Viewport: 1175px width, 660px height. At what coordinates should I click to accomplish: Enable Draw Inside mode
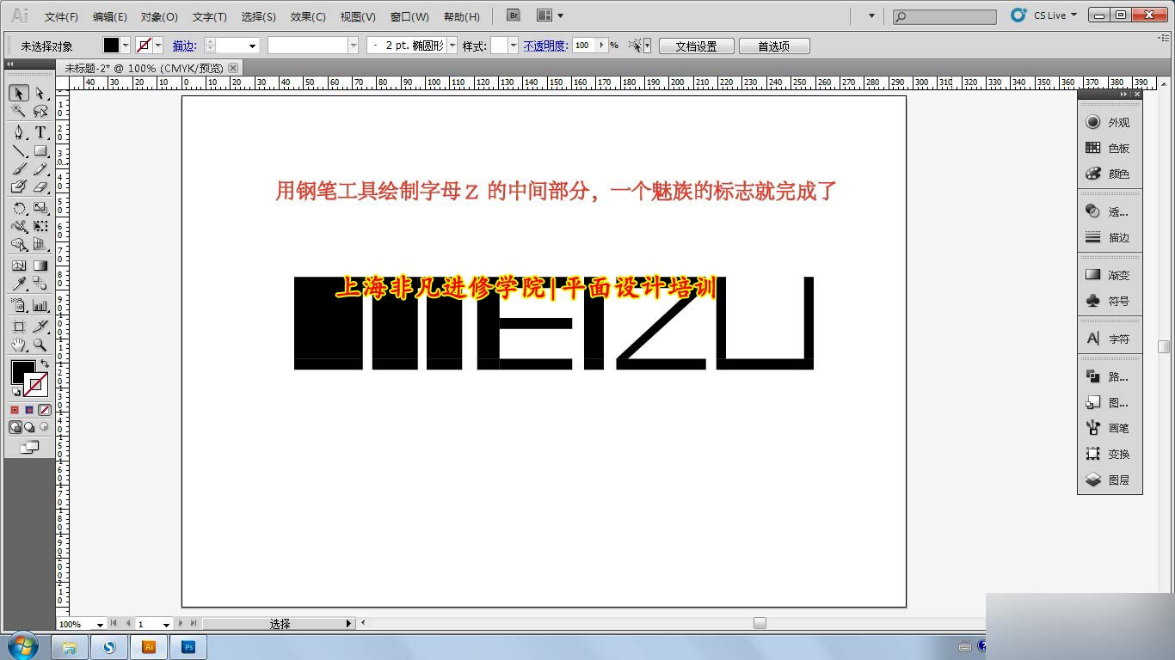tap(44, 427)
